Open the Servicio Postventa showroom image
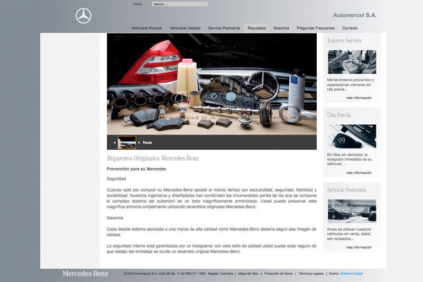 coord(352,211)
